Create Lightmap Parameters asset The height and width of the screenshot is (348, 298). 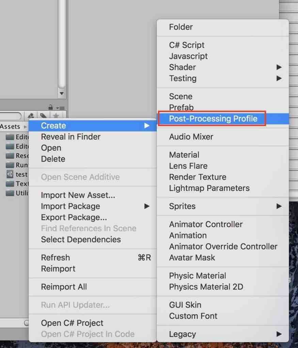(223, 188)
